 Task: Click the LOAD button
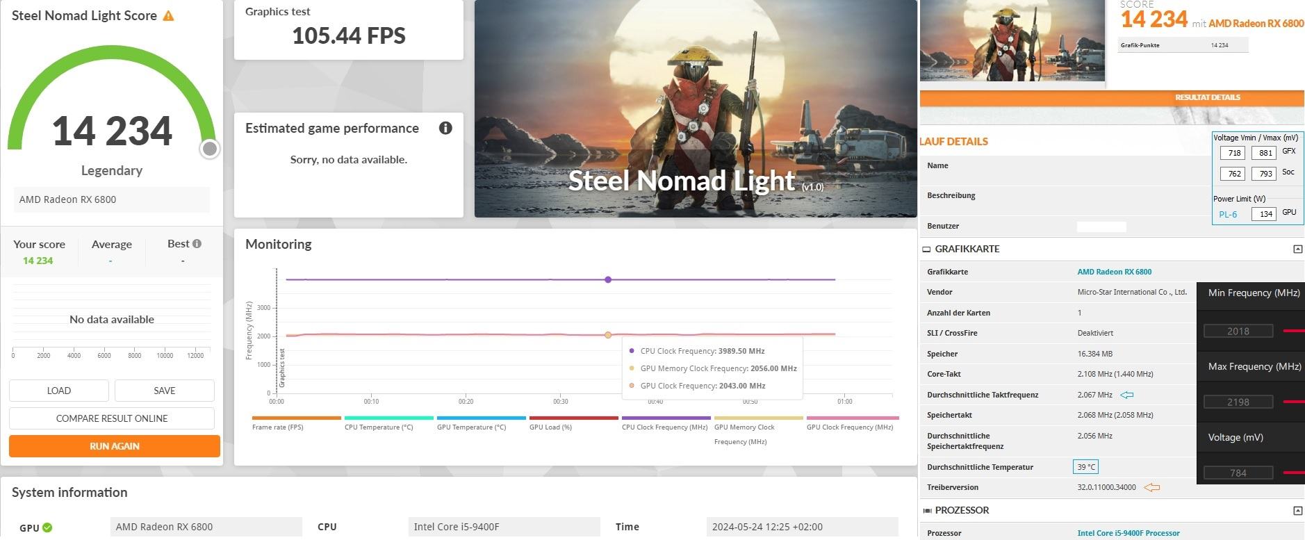tap(59, 391)
